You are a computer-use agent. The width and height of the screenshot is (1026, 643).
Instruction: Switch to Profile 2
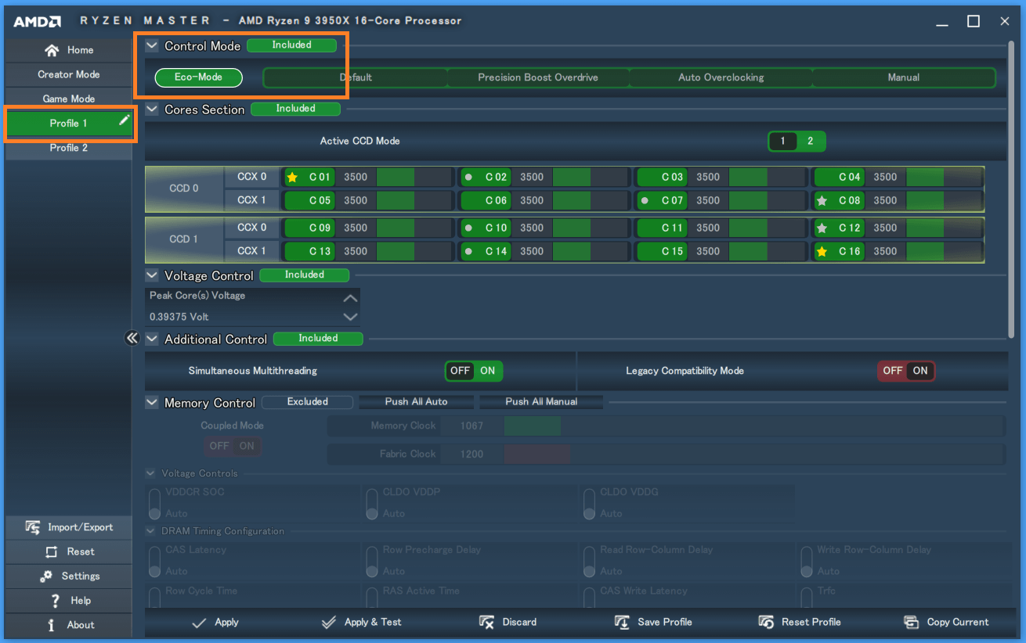pos(69,148)
